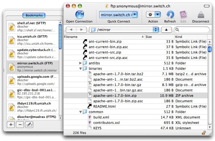215x141 pixels.
Task: Open the Action gear menu
Action: point(153,14)
